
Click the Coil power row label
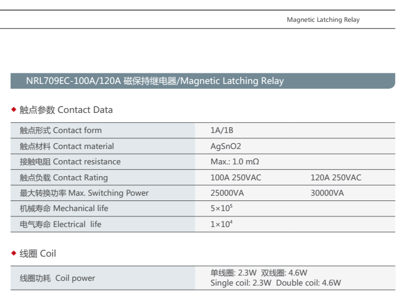point(57,278)
